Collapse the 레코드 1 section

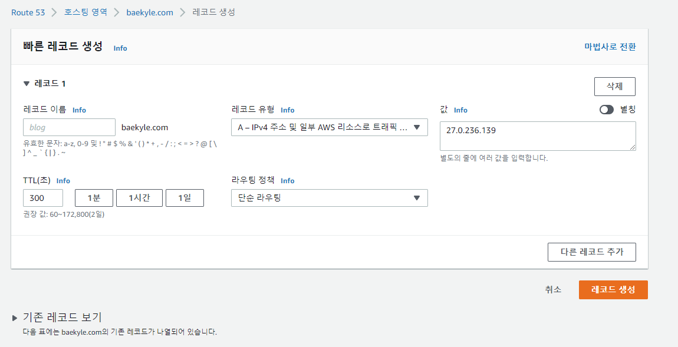pyautogui.click(x=27, y=84)
